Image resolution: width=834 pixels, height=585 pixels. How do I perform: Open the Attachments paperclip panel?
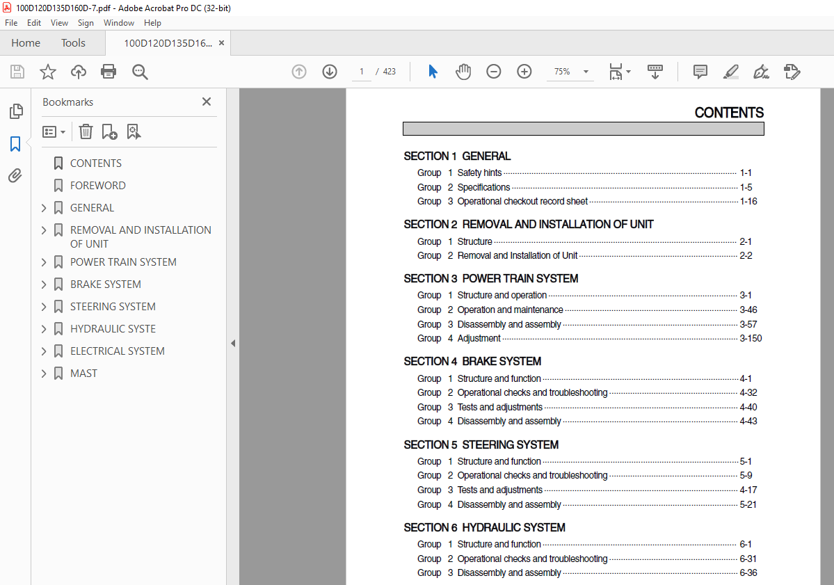15,175
